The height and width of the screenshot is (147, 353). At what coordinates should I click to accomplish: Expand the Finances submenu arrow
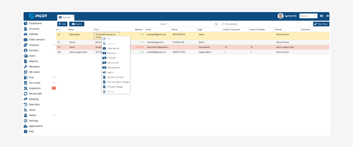[54, 45]
